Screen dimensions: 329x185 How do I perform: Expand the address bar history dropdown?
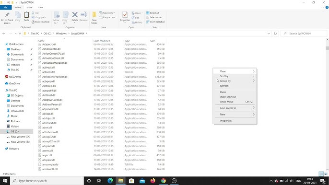click(x=269, y=34)
